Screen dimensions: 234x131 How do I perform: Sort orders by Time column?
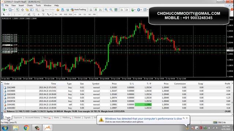tap(53, 84)
